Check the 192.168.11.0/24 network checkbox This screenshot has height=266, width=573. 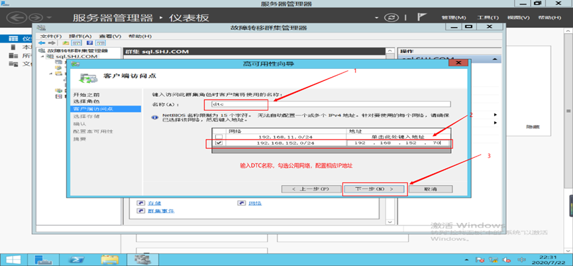219,137
